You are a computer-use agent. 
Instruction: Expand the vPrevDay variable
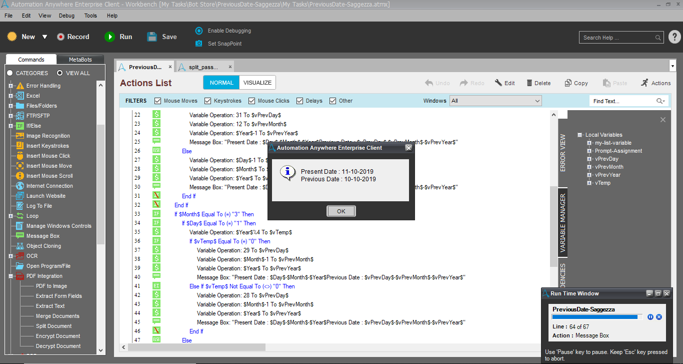tap(590, 159)
